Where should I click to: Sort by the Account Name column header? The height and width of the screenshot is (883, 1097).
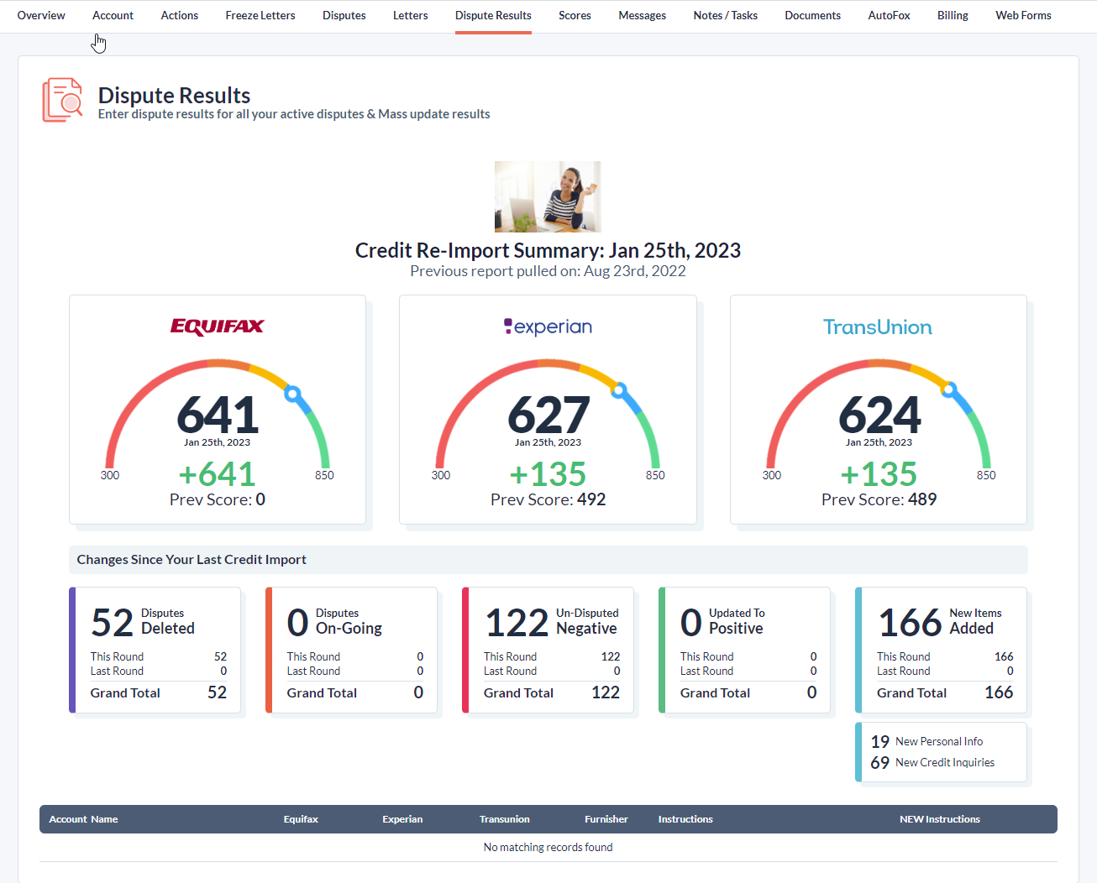[83, 819]
